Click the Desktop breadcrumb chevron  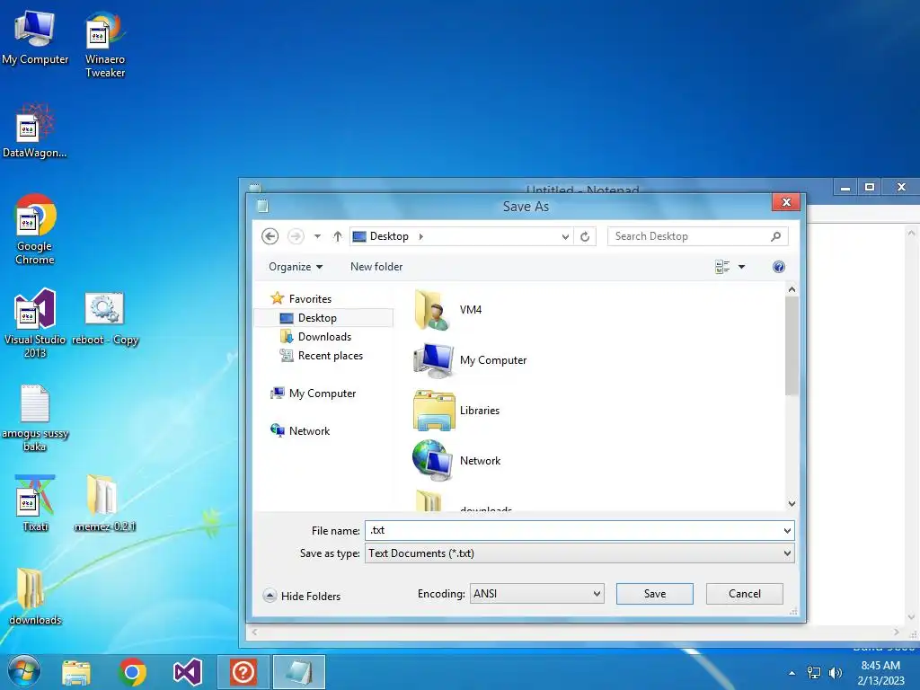coord(420,236)
